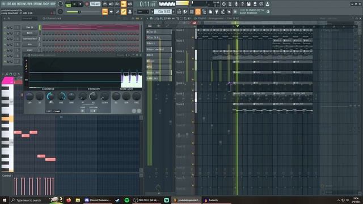Click the LOUDNESS gain knob in Fruity Limiter
Image resolution: width=363 pixels, height=204 pixels.
pyautogui.click(x=29, y=96)
